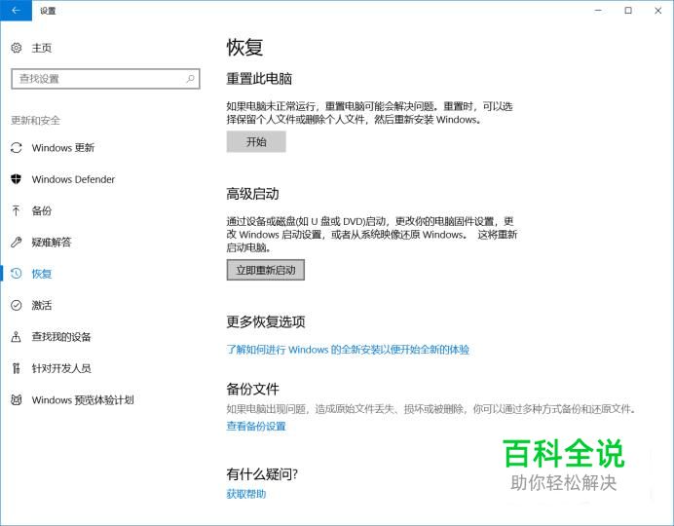674x526 pixels.
Task: Open the 激活 activation page
Action: coord(42,305)
